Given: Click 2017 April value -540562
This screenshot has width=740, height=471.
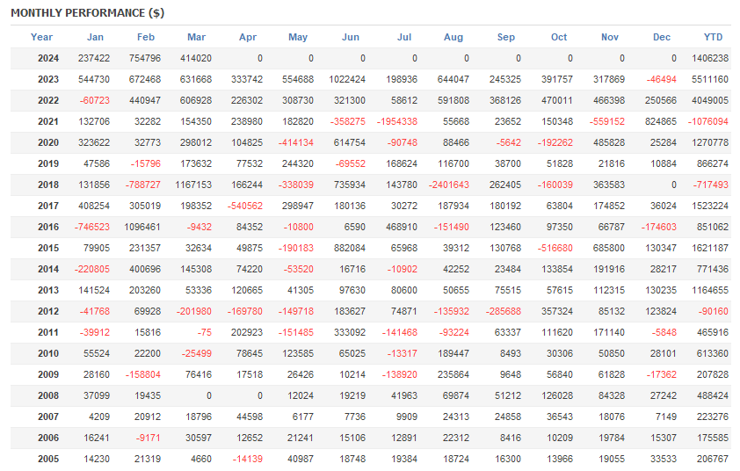Looking at the screenshot, I should click(245, 206).
